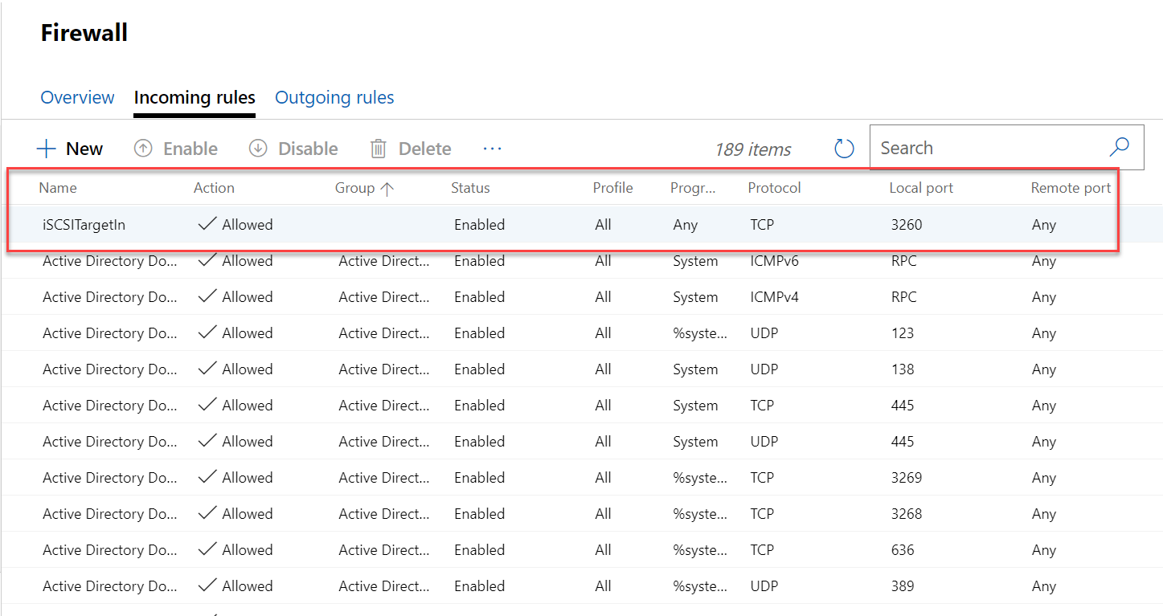The image size is (1163, 616).
Task: Open the more options ellipsis menu
Action: (492, 149)
